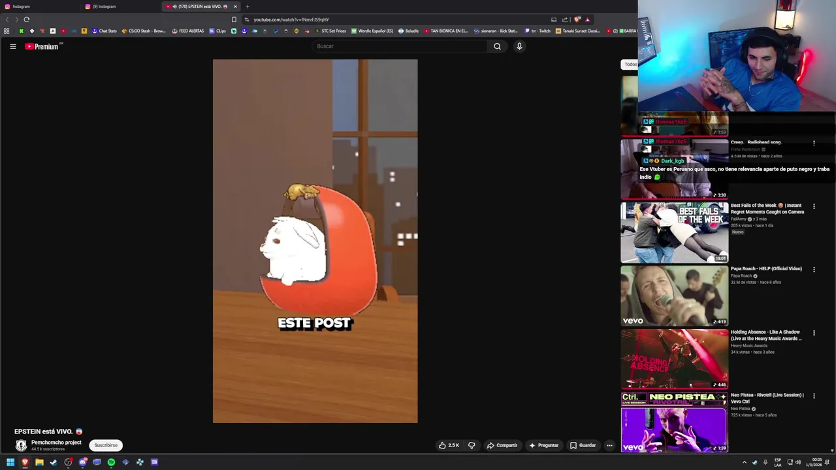This screenshot has width=836, height=470.
Task: Click the ESP LAA keyboard language indicator
Action: click(778, 462)
